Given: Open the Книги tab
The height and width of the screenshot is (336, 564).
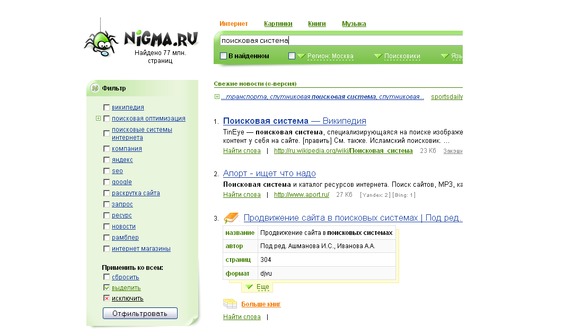Looking at the screenshot, I should 317,24.
